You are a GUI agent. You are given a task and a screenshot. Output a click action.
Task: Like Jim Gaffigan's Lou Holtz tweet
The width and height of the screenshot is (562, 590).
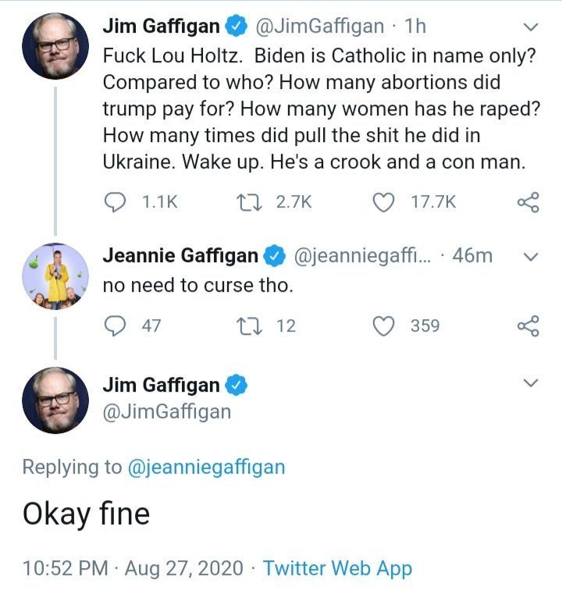[x=383, y=202]
